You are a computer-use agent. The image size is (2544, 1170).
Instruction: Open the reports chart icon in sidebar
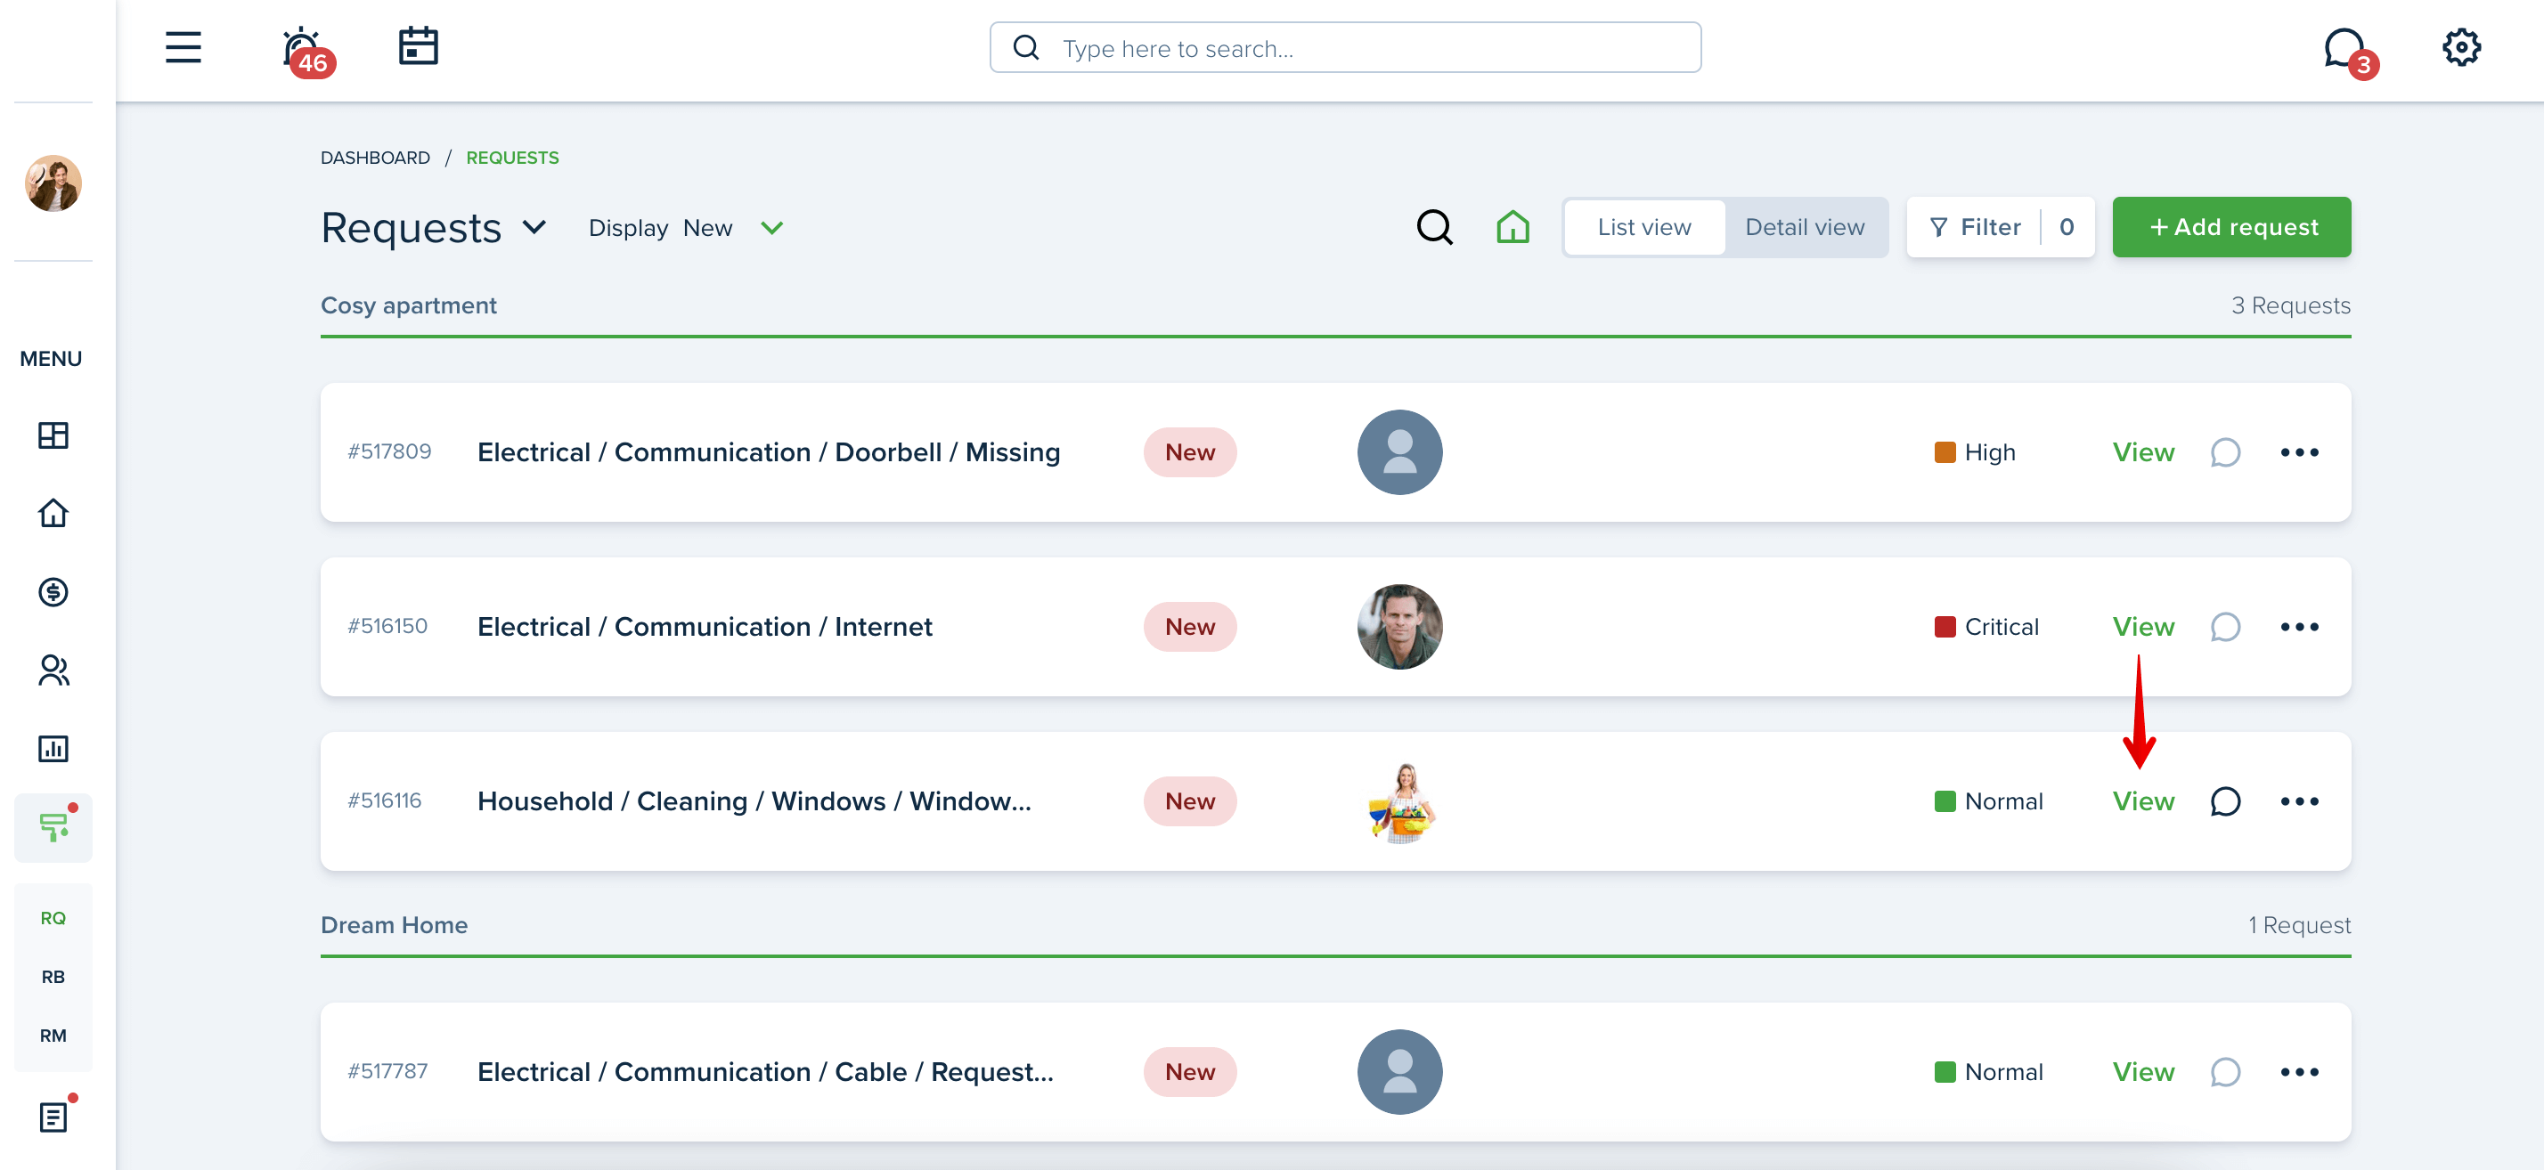tap(53, 749)
